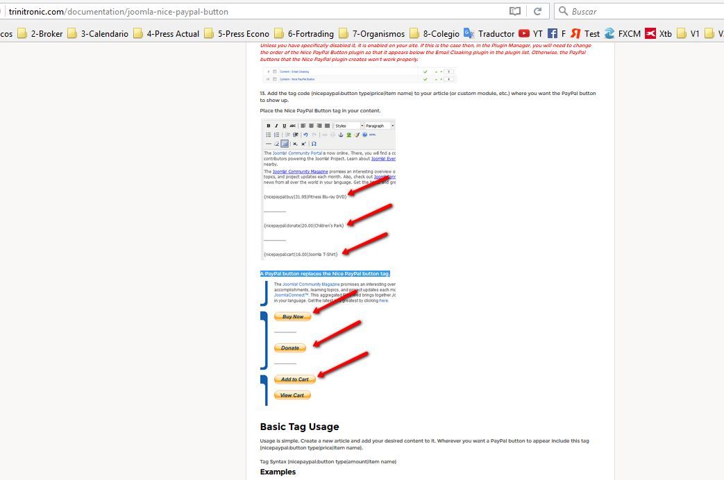Click the 'Place the Nice PayPal Button tag' text
724x480 pixels.
coord(320,111)
